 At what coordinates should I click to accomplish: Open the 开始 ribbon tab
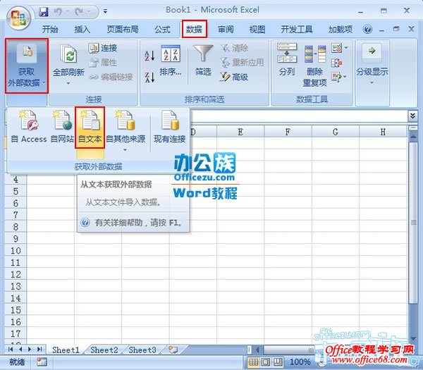coord(50,30)
